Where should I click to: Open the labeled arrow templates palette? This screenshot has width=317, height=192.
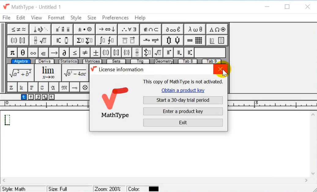click(x=151, y=40)
